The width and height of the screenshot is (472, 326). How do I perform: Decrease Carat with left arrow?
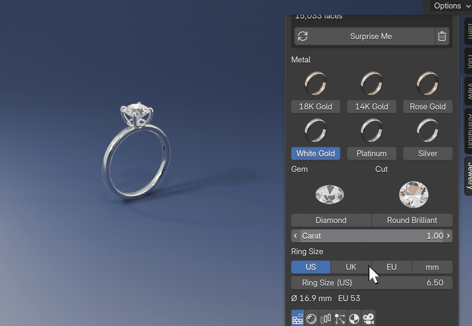tap(295, 236)
